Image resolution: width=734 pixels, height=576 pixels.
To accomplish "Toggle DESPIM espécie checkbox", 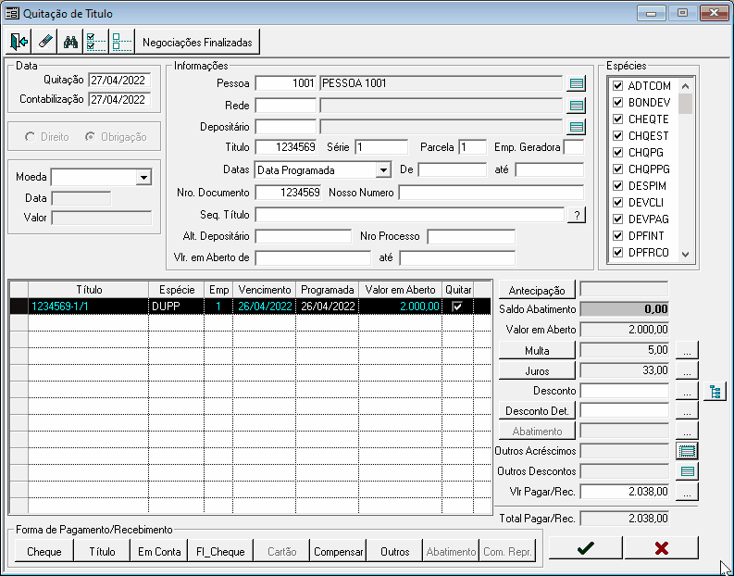I will [x=618, y=186].
